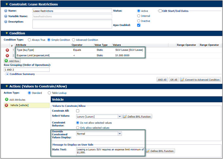Expand the Condition Summary section

coord(7,74)
